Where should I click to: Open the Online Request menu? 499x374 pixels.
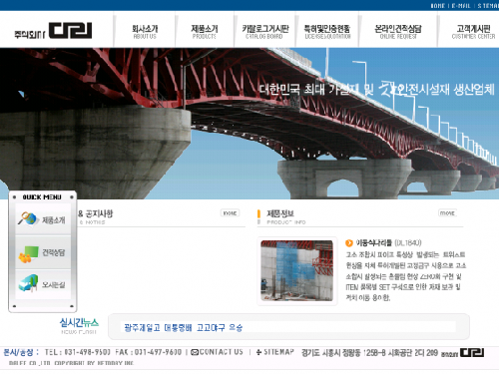tap(398, 32)
